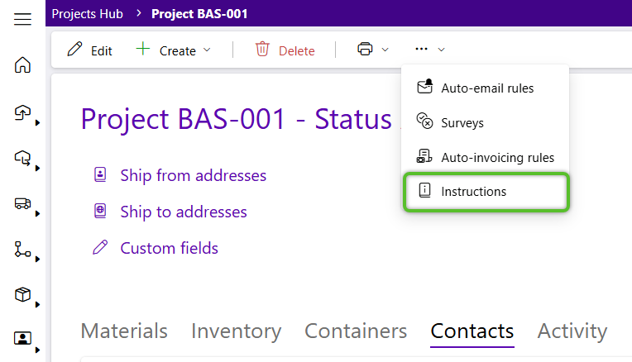Open the contact card sidebar icon
Screen dimensions: 632x362
tap(22, 338)
